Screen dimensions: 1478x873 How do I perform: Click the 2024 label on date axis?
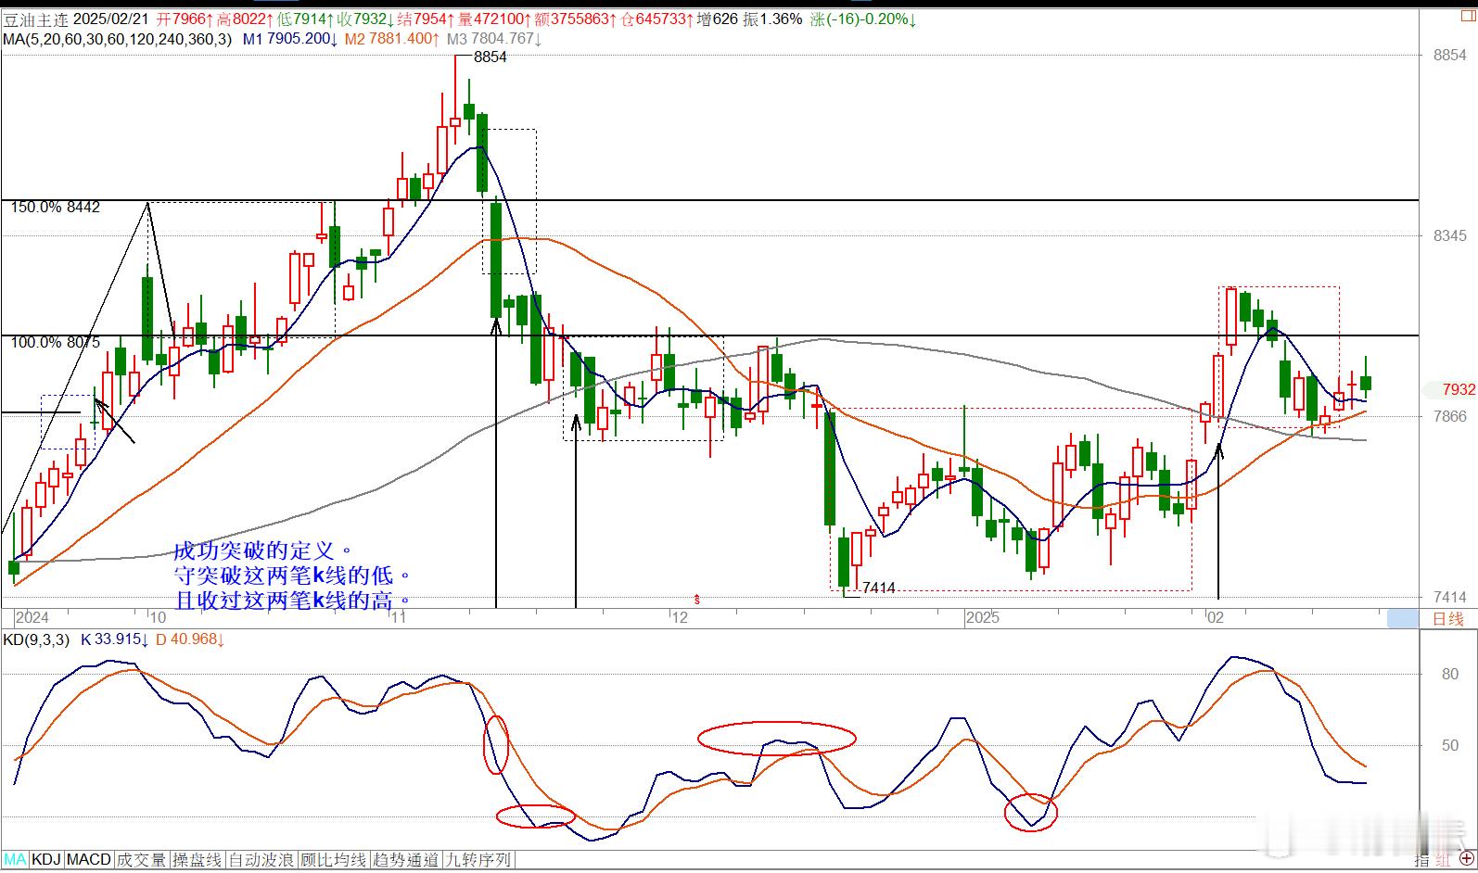(x=32, y=617)
